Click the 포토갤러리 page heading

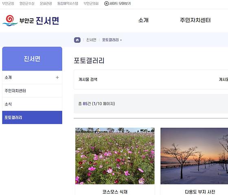point(89,60)
